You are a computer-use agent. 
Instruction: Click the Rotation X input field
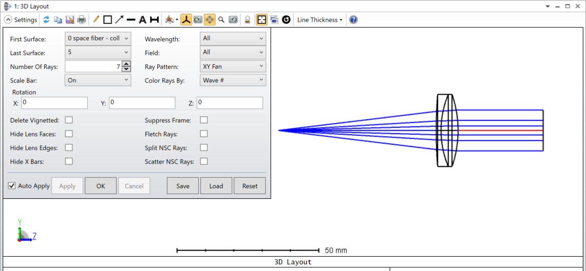pyautogui.click(x=55, y=103)
